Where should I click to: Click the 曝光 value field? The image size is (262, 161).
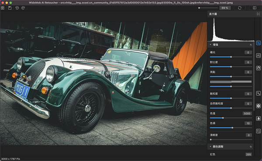[248, 52]
